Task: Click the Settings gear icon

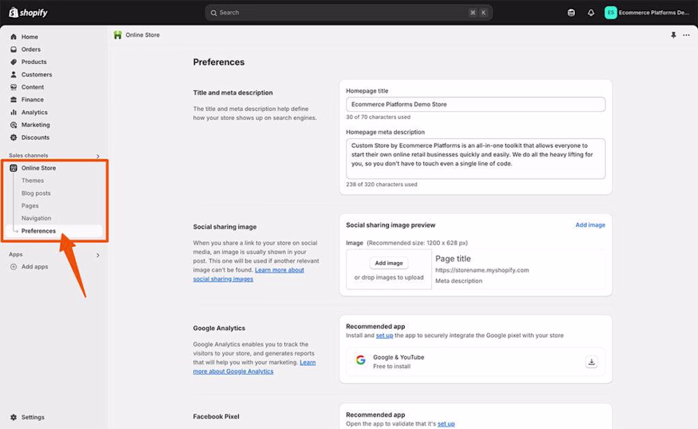Action: 13,418
